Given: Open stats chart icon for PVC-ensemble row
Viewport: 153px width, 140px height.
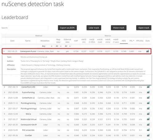Looking at the screenshot, I should coord(148,130).
